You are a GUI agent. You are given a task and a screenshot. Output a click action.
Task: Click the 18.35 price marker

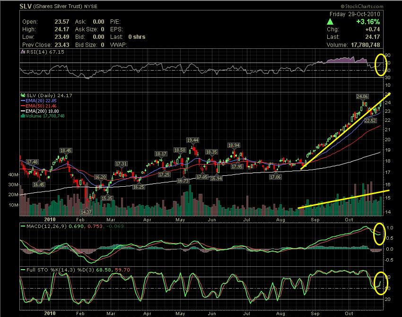(x=211, y=152)
